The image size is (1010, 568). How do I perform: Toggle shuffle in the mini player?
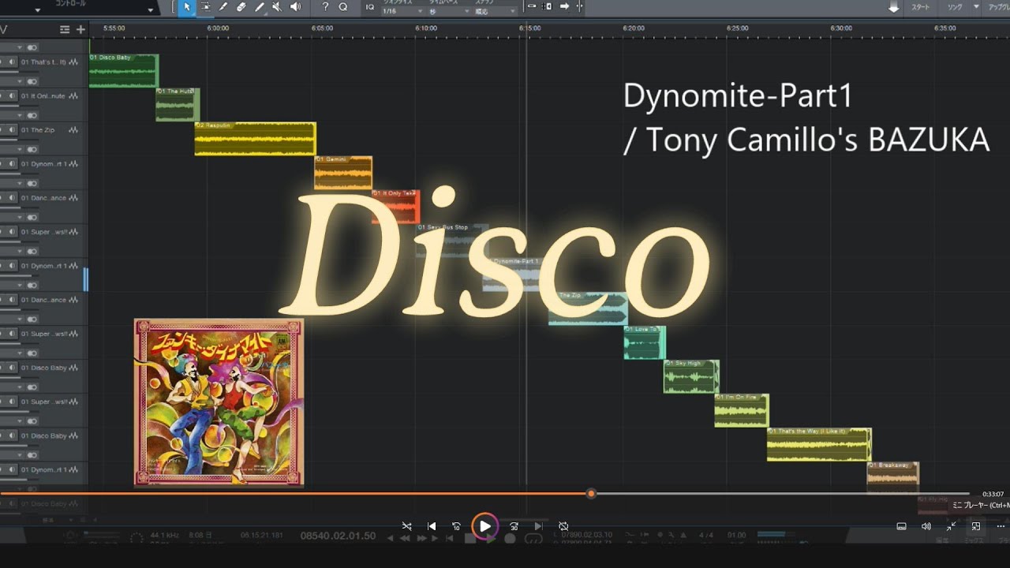(406, 526)
